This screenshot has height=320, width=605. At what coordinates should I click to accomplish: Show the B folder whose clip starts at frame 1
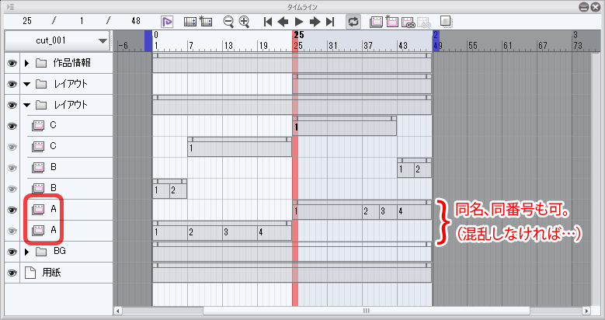click(x=12, y=189)
